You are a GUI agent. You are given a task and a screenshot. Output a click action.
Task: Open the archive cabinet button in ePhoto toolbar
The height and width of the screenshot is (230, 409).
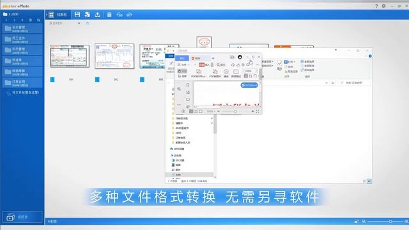(58, 15)
